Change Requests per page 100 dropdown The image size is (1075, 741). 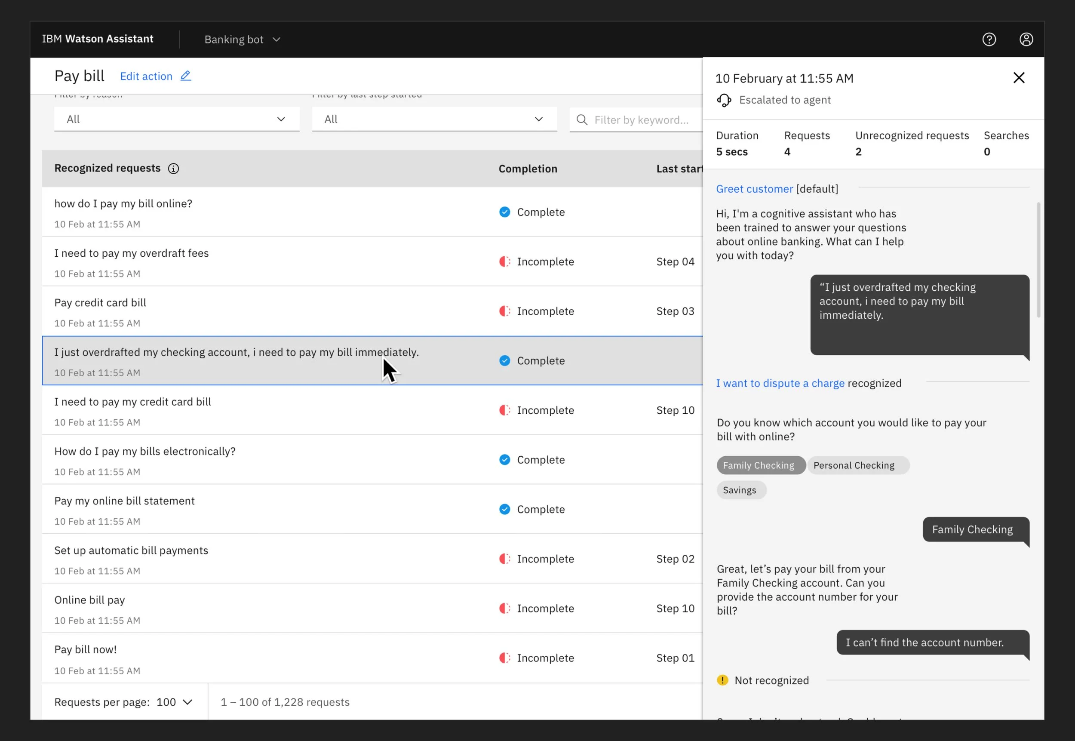[x=174, y=702]
